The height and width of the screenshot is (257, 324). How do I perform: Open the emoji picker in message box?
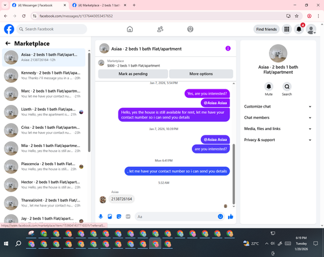tap(220, 216)
